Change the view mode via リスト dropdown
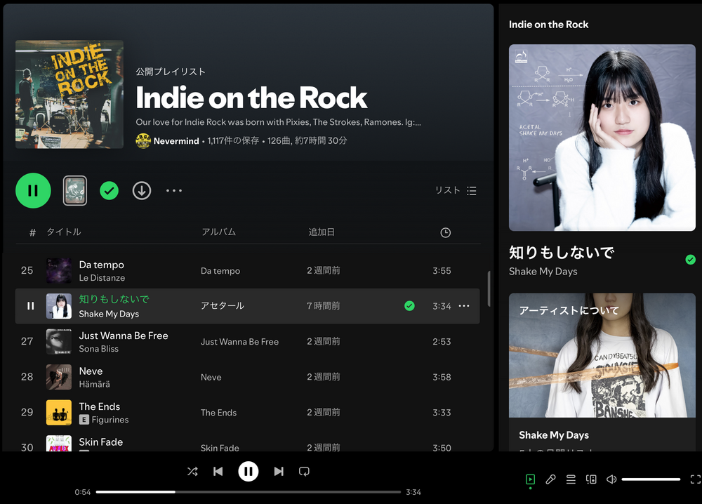 point(456,191)
